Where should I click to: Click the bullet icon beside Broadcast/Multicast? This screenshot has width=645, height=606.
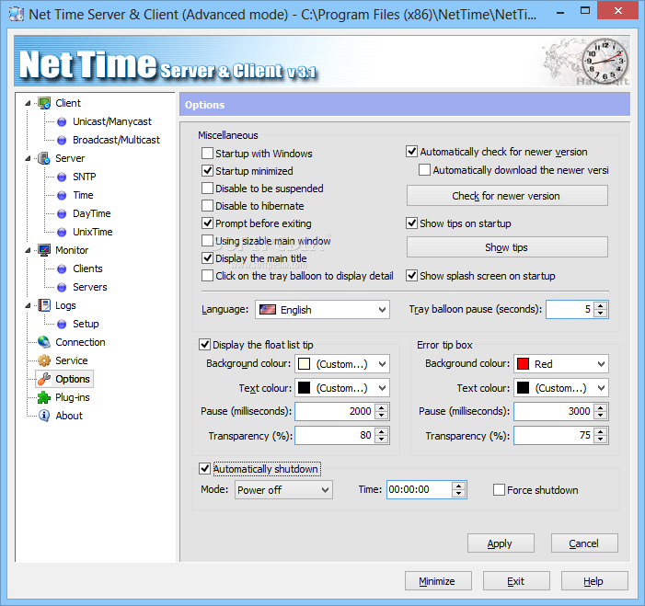[x=62, y=140]
